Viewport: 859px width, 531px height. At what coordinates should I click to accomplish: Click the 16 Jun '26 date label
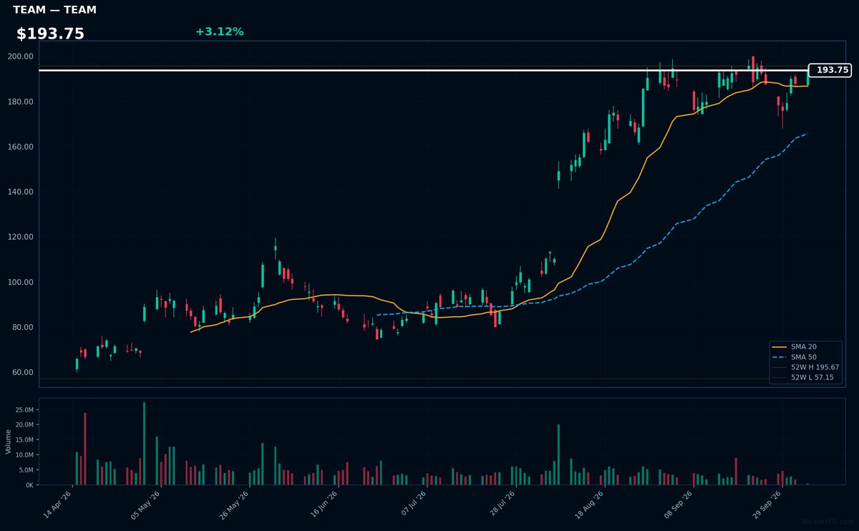[324, 505]
